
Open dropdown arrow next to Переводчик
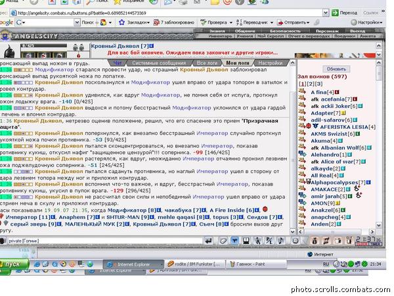click(x=272, y=22)
